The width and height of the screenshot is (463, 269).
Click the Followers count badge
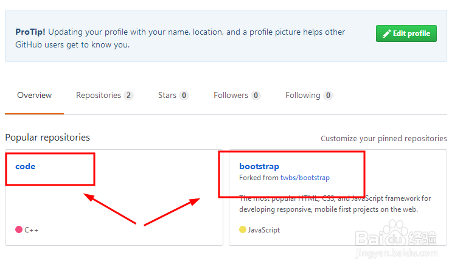click(x=256, y=96)
